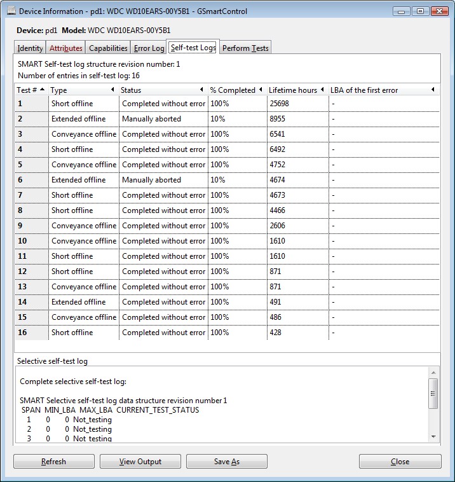Click the 10% completed cell in row 2

pyautogui.click(x=237, y=119)
